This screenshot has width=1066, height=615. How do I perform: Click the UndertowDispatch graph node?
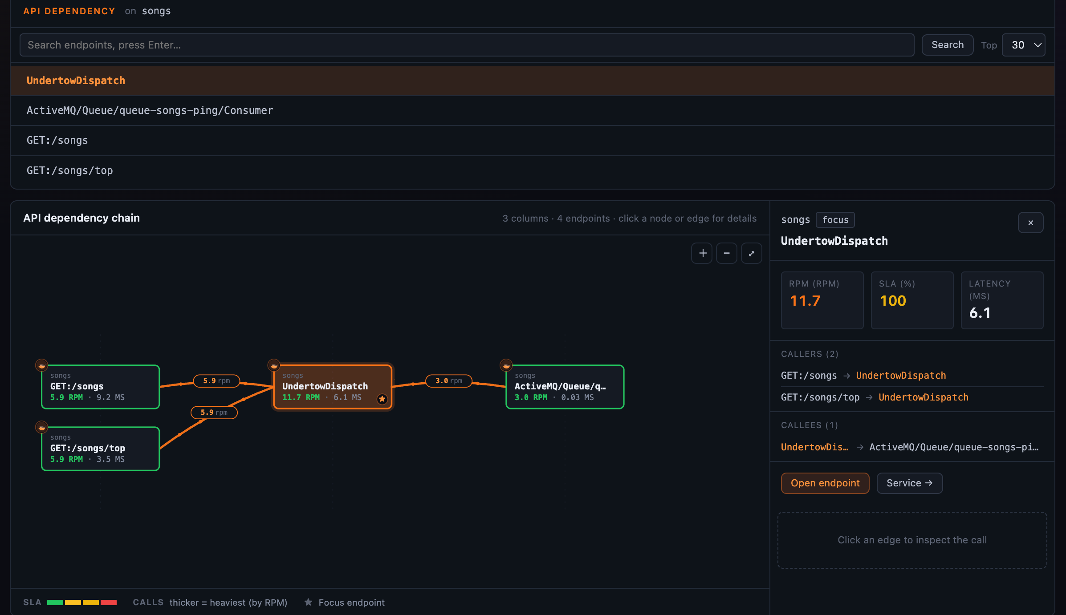(333, 387)
